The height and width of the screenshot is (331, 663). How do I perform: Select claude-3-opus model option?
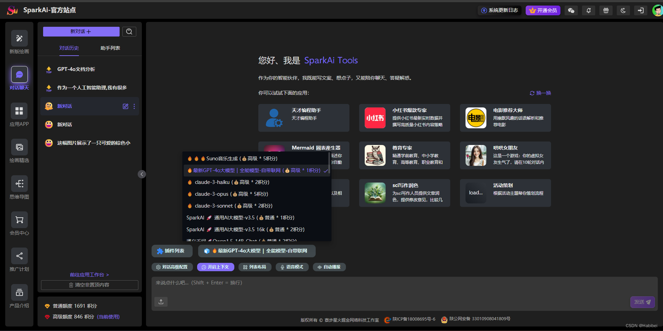pyautogui.click(x=256, y=194)
